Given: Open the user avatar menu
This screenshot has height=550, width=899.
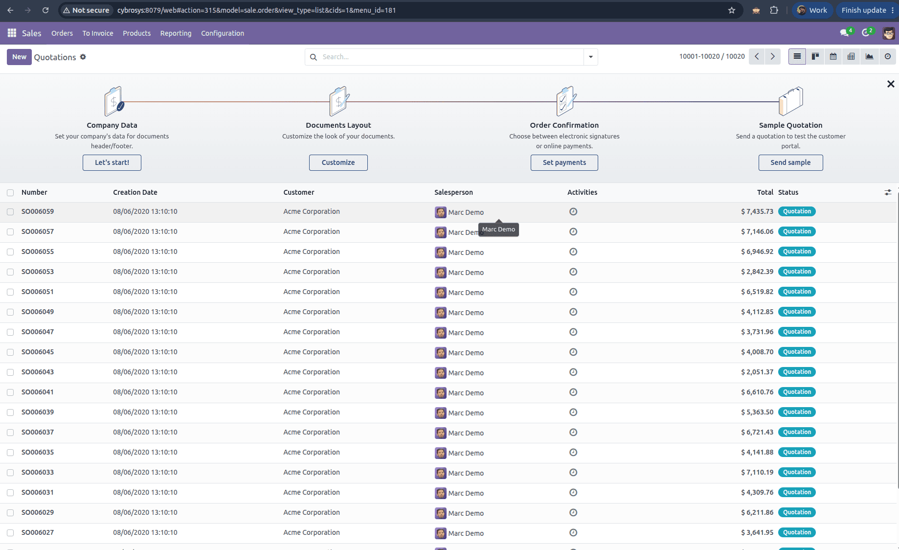Looking at the screenshot, I should [889, 33].
